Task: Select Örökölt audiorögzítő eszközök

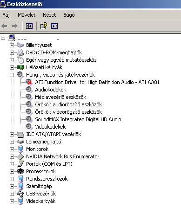Action: [68, 104]
